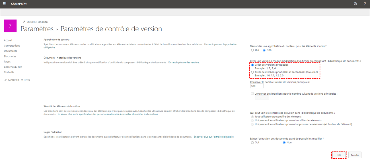Select Non for content approval

[x=264, y=50]
